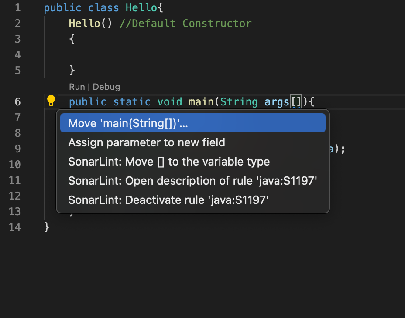Click the class name Hello on line 1
Screen dimensions: 405x318
pyautogui.click(x=141, y=8)
